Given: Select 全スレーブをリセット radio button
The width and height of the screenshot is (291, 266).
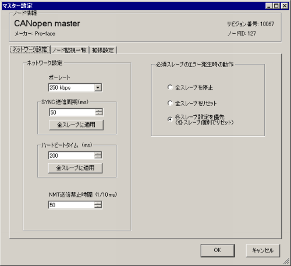Looking at the screenshot, I should tap(170, 103).
